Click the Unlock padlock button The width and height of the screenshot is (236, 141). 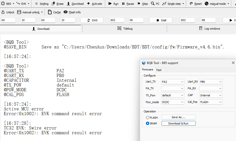coord(8,12)
